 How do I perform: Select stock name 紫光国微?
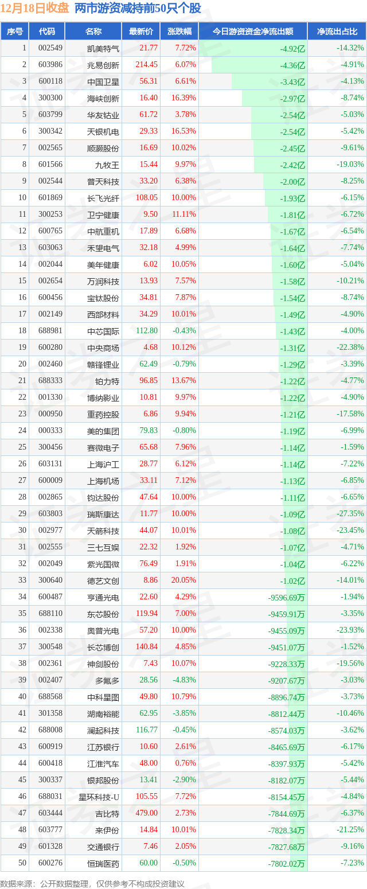click(103, 564)
